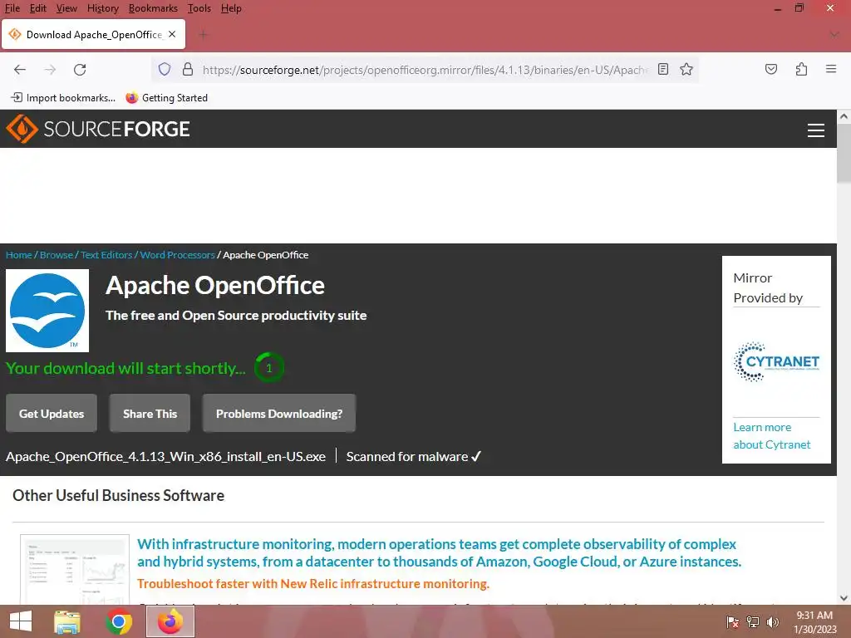Go back to the previous page
This screenshot has height=638, width=851.
coord(20,70)
